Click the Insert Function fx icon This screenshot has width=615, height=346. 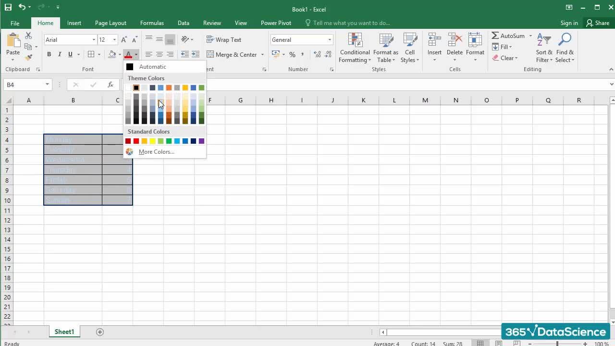[110, 85]
